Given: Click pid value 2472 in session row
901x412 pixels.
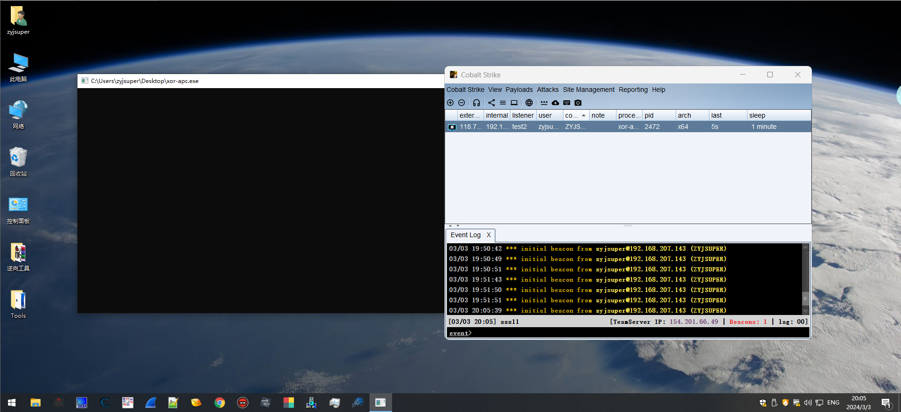Looking at the screenshot, I should coord(652,127).
